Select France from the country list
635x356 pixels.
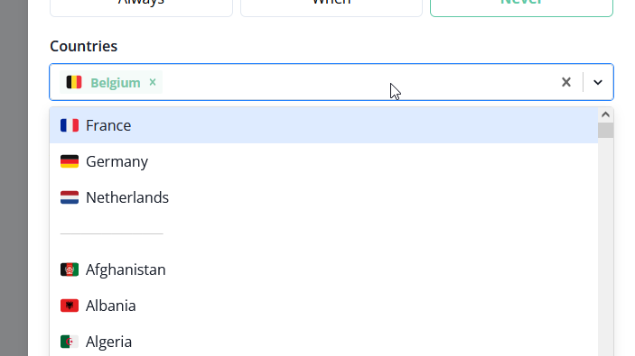pos(323,125)
